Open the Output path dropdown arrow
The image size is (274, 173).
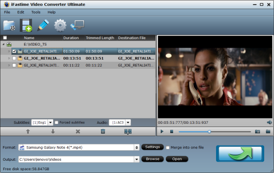point(137,159)
